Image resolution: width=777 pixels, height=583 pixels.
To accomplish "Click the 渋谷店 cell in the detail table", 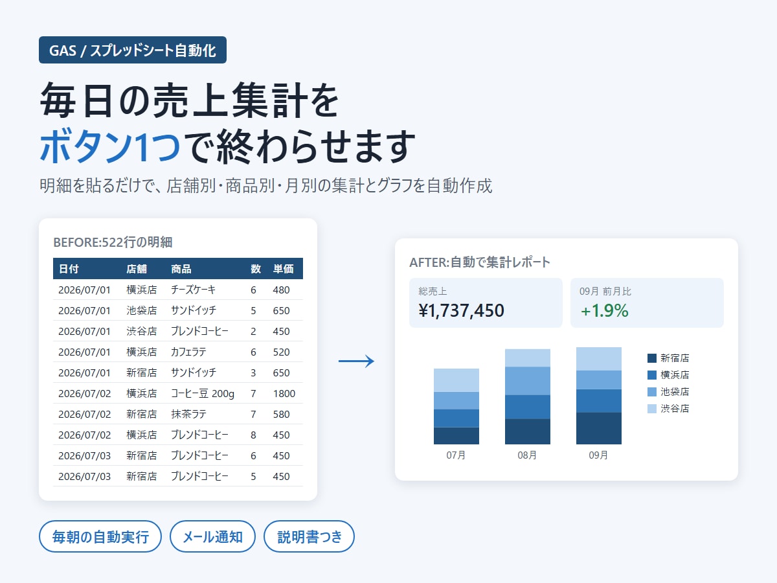I will [142, 331].
